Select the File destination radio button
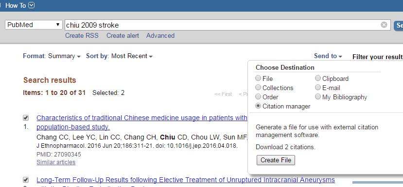 coord(258,78)
